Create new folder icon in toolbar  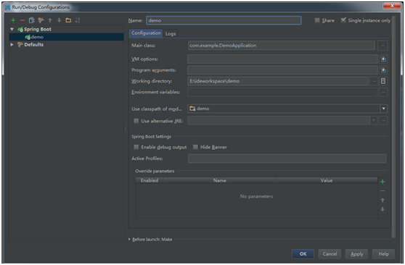(x=68, y=20)
